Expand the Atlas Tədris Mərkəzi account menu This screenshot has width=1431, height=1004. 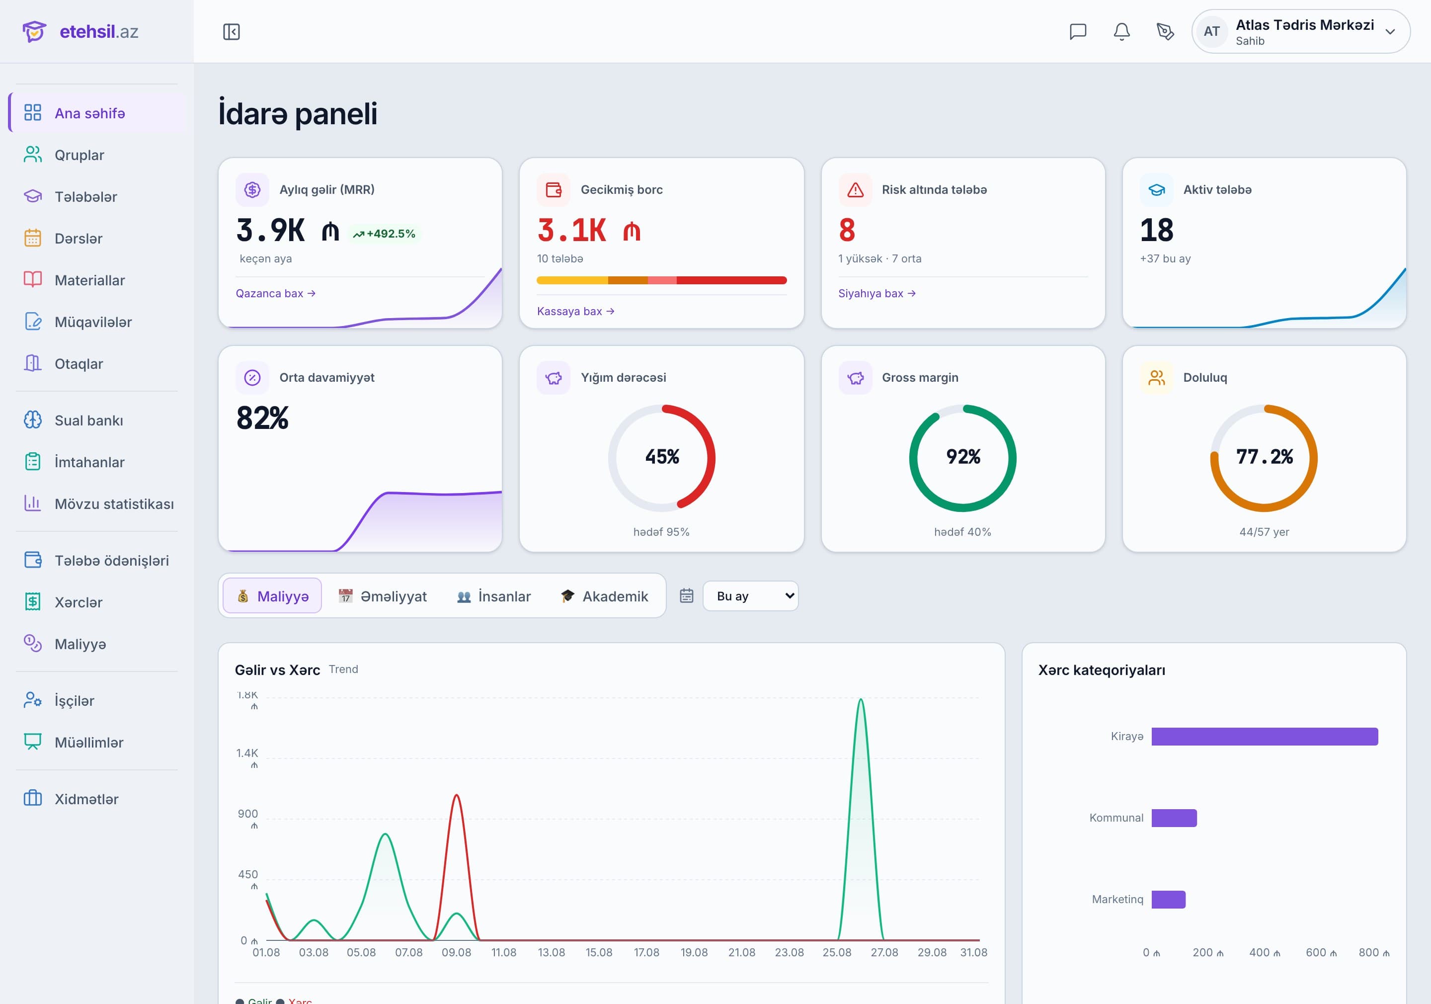point(1301,31)
